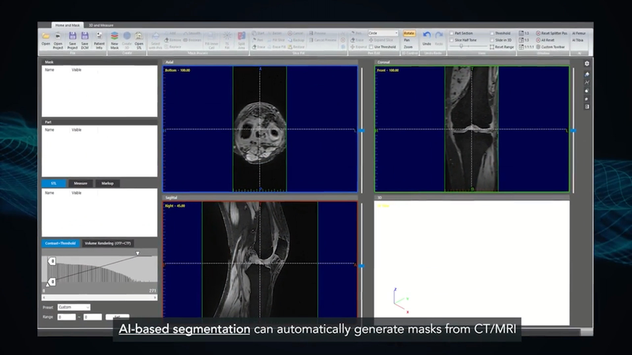The width and height of the screenshot is (632, 355).
Task: Click the first Range input field
Action: pos(65,316)
